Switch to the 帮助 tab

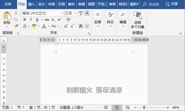pos(112,4)
